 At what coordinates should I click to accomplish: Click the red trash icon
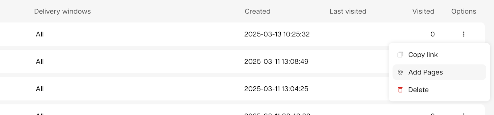coord(400,90)
